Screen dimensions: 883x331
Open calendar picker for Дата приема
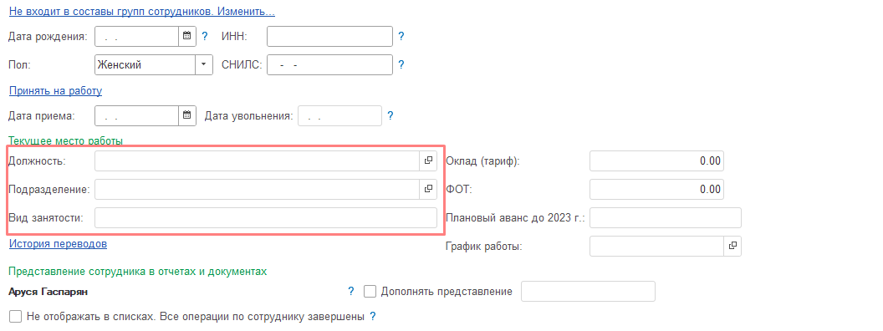tap(187, 116)
